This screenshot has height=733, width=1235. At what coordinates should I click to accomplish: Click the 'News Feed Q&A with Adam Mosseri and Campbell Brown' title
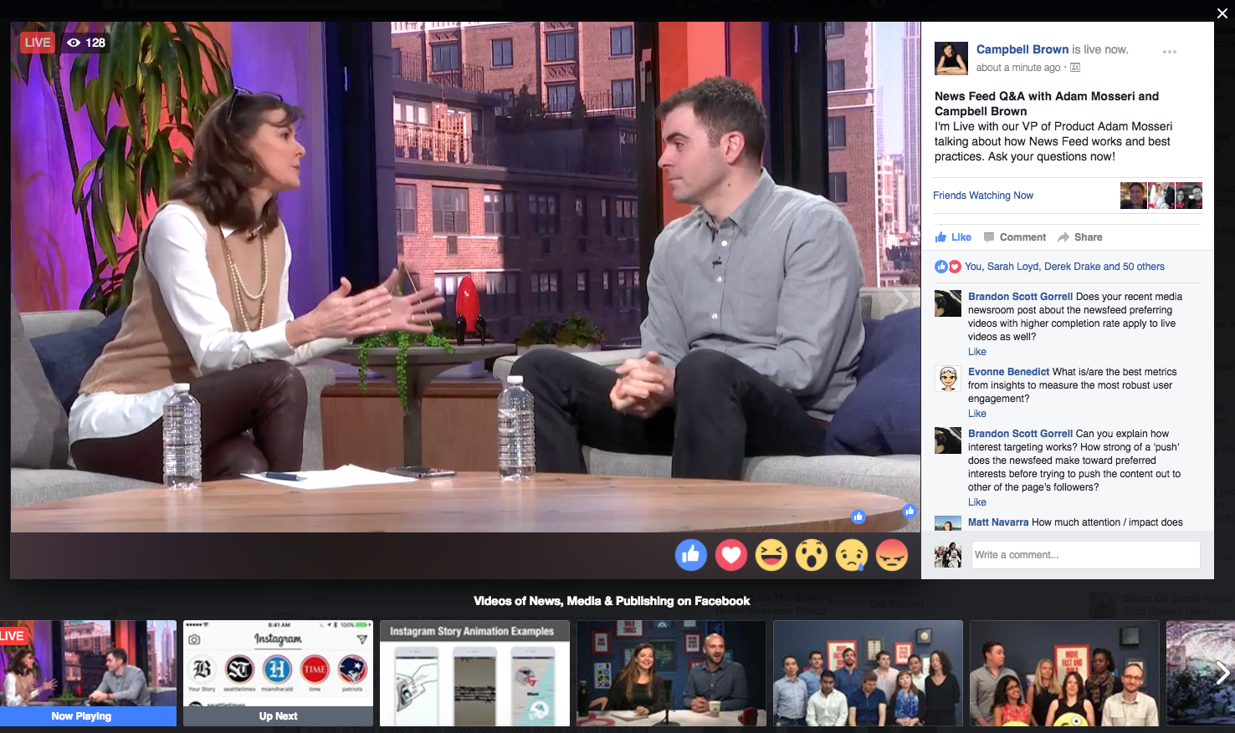1047,104
